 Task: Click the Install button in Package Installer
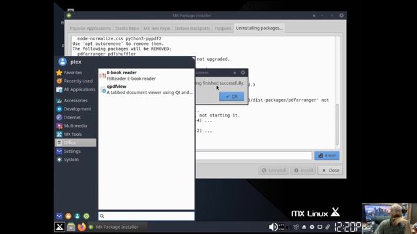click(x=304, y=170)
